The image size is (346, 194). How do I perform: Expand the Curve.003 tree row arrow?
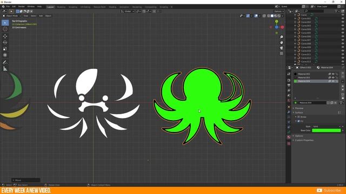point(295,26)
